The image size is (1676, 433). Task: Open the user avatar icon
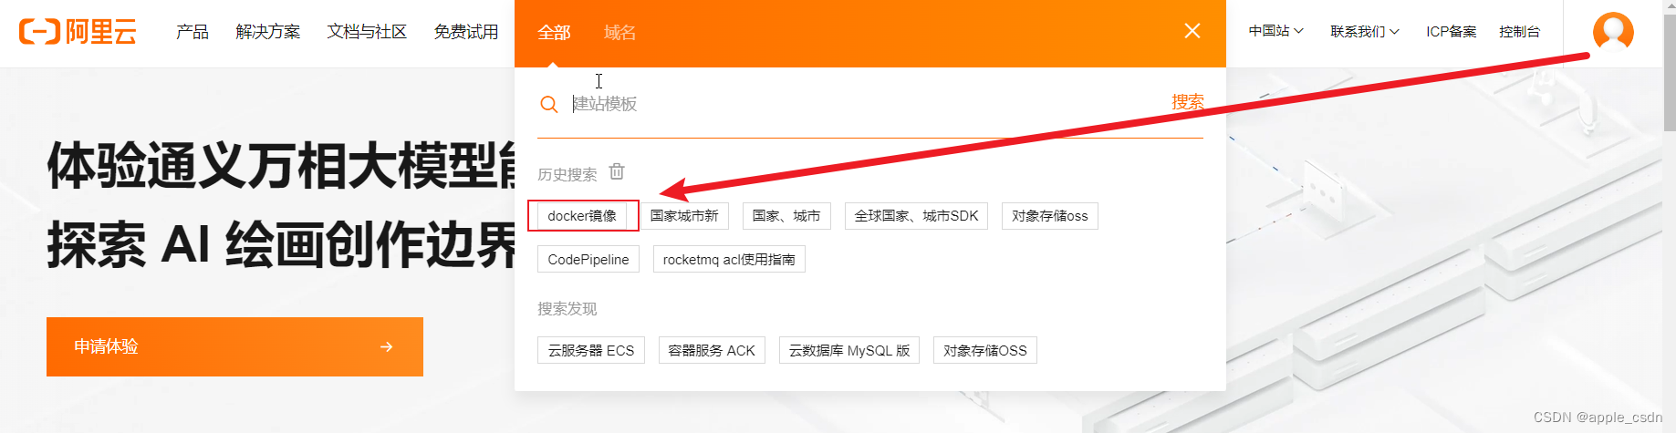[1613, 32]
